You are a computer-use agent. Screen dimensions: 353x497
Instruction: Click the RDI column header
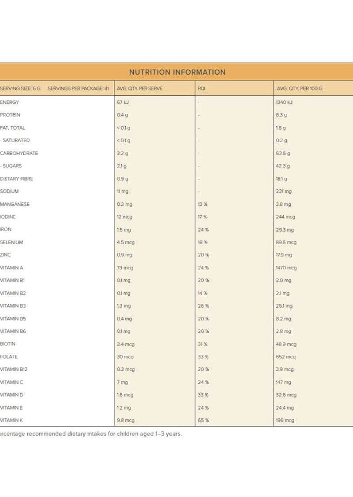201,88
